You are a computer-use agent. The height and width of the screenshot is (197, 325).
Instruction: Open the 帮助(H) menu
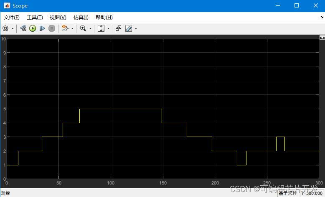click(104, 17)
